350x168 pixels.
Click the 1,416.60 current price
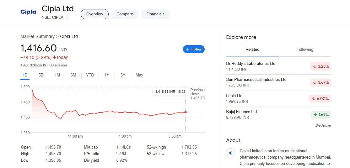coord(39,48)
